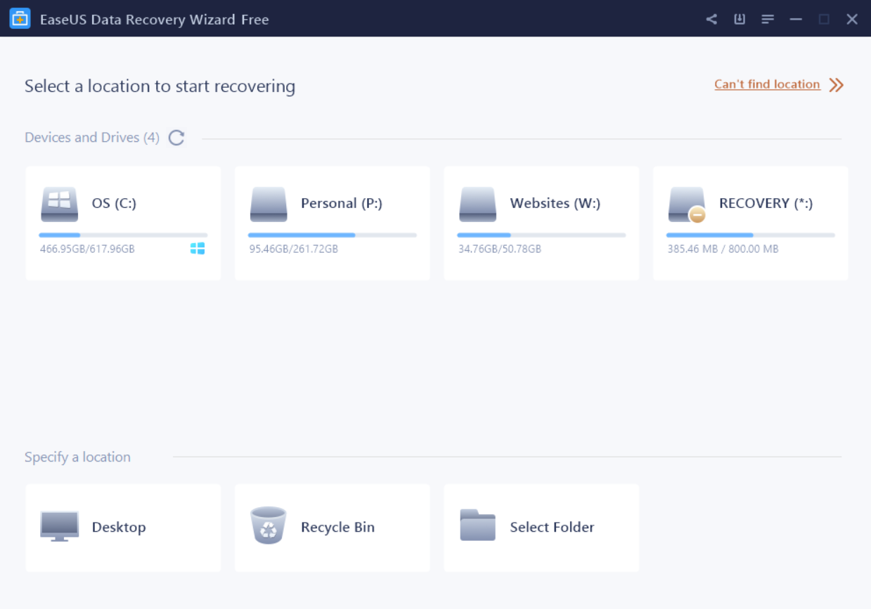
Task: Click the Devices and Drives (4) heading
Action: coord(92,138)
